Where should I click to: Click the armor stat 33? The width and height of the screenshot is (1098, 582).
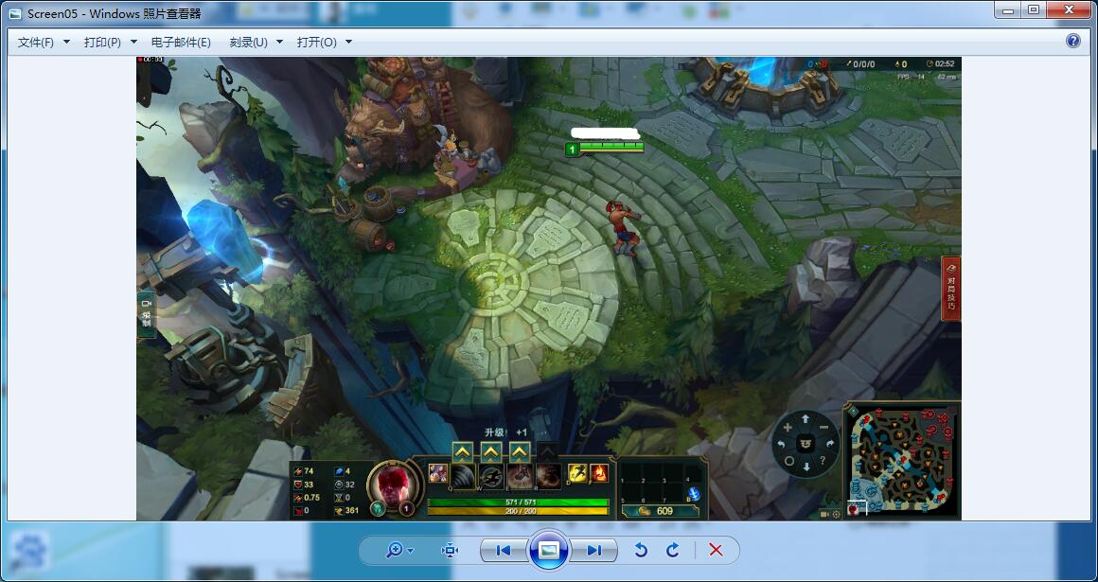click(304, 485)
